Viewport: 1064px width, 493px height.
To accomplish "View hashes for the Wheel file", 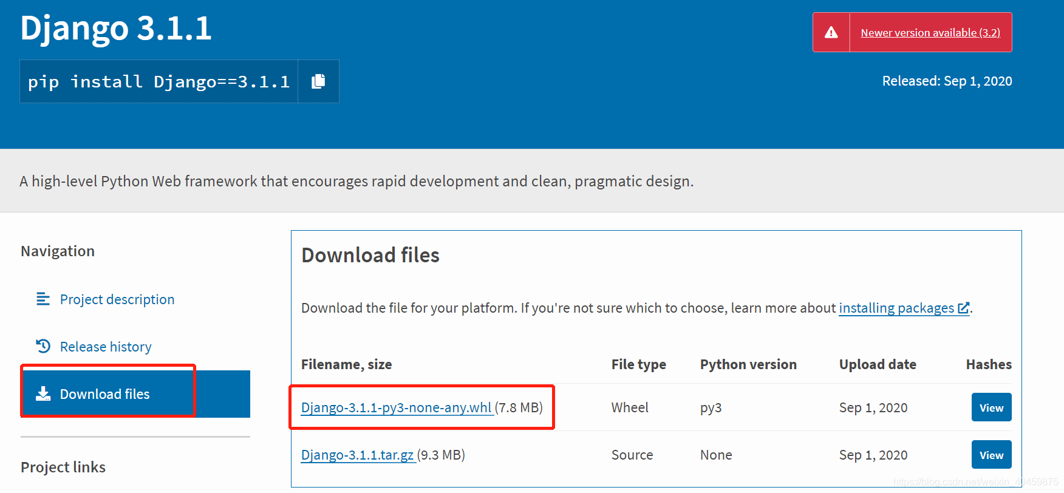I will [992, 407].
